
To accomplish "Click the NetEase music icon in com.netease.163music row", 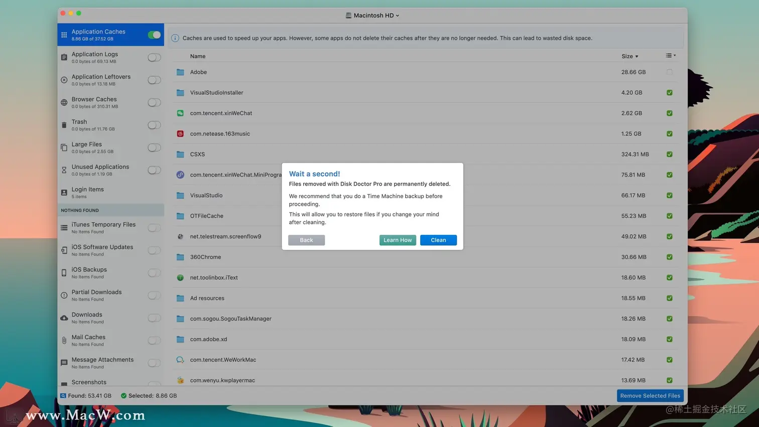I will 180,134.
